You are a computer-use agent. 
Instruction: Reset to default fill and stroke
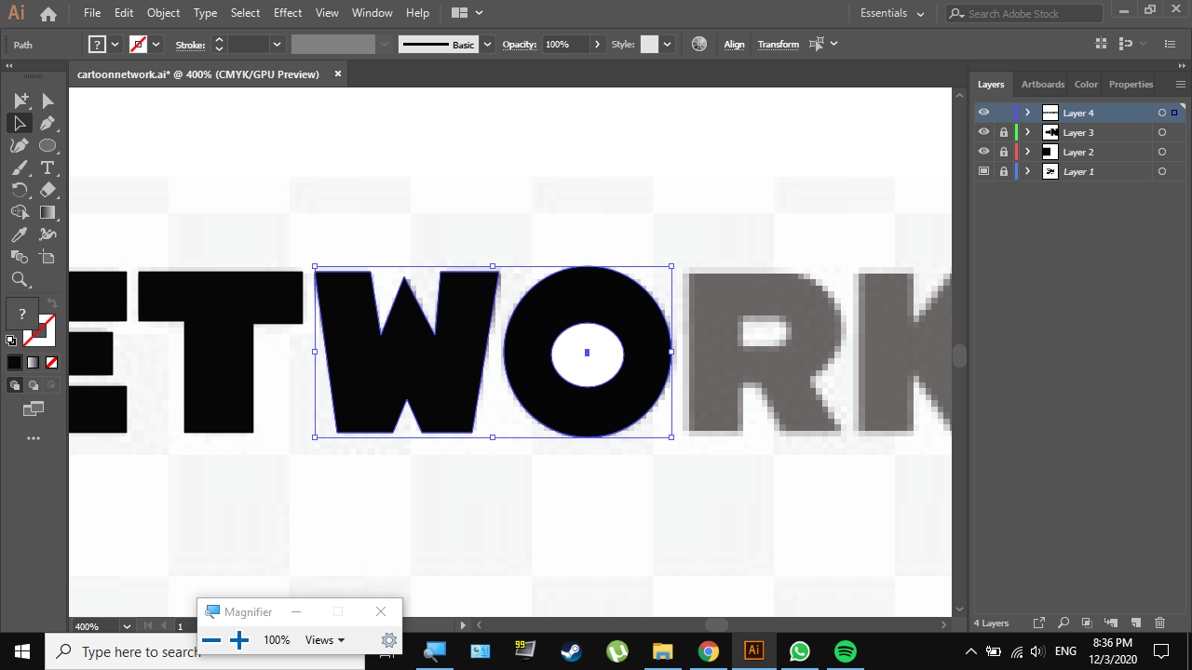click(11, 341)
